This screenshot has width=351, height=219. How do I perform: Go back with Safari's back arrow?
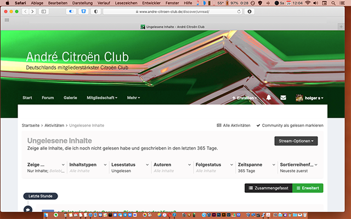click(x=25, y=11)
